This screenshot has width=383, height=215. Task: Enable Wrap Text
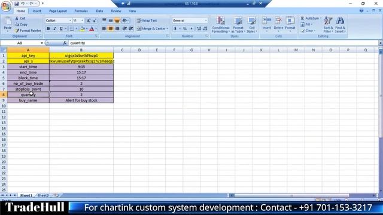tap(147, 20)
